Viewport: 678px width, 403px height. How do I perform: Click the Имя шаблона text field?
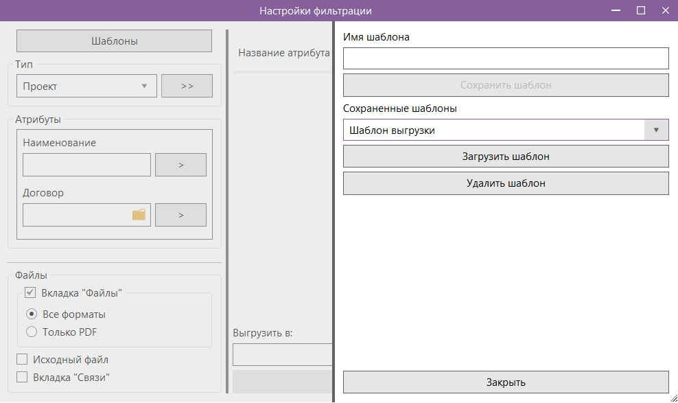tap(506, 58)
